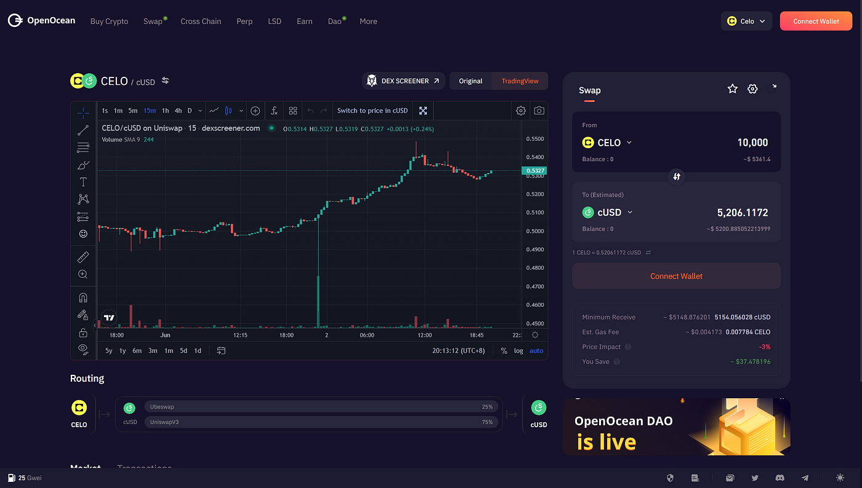The image size is (862, 488).
Task: Open the go to date selector
Action: 221,350
